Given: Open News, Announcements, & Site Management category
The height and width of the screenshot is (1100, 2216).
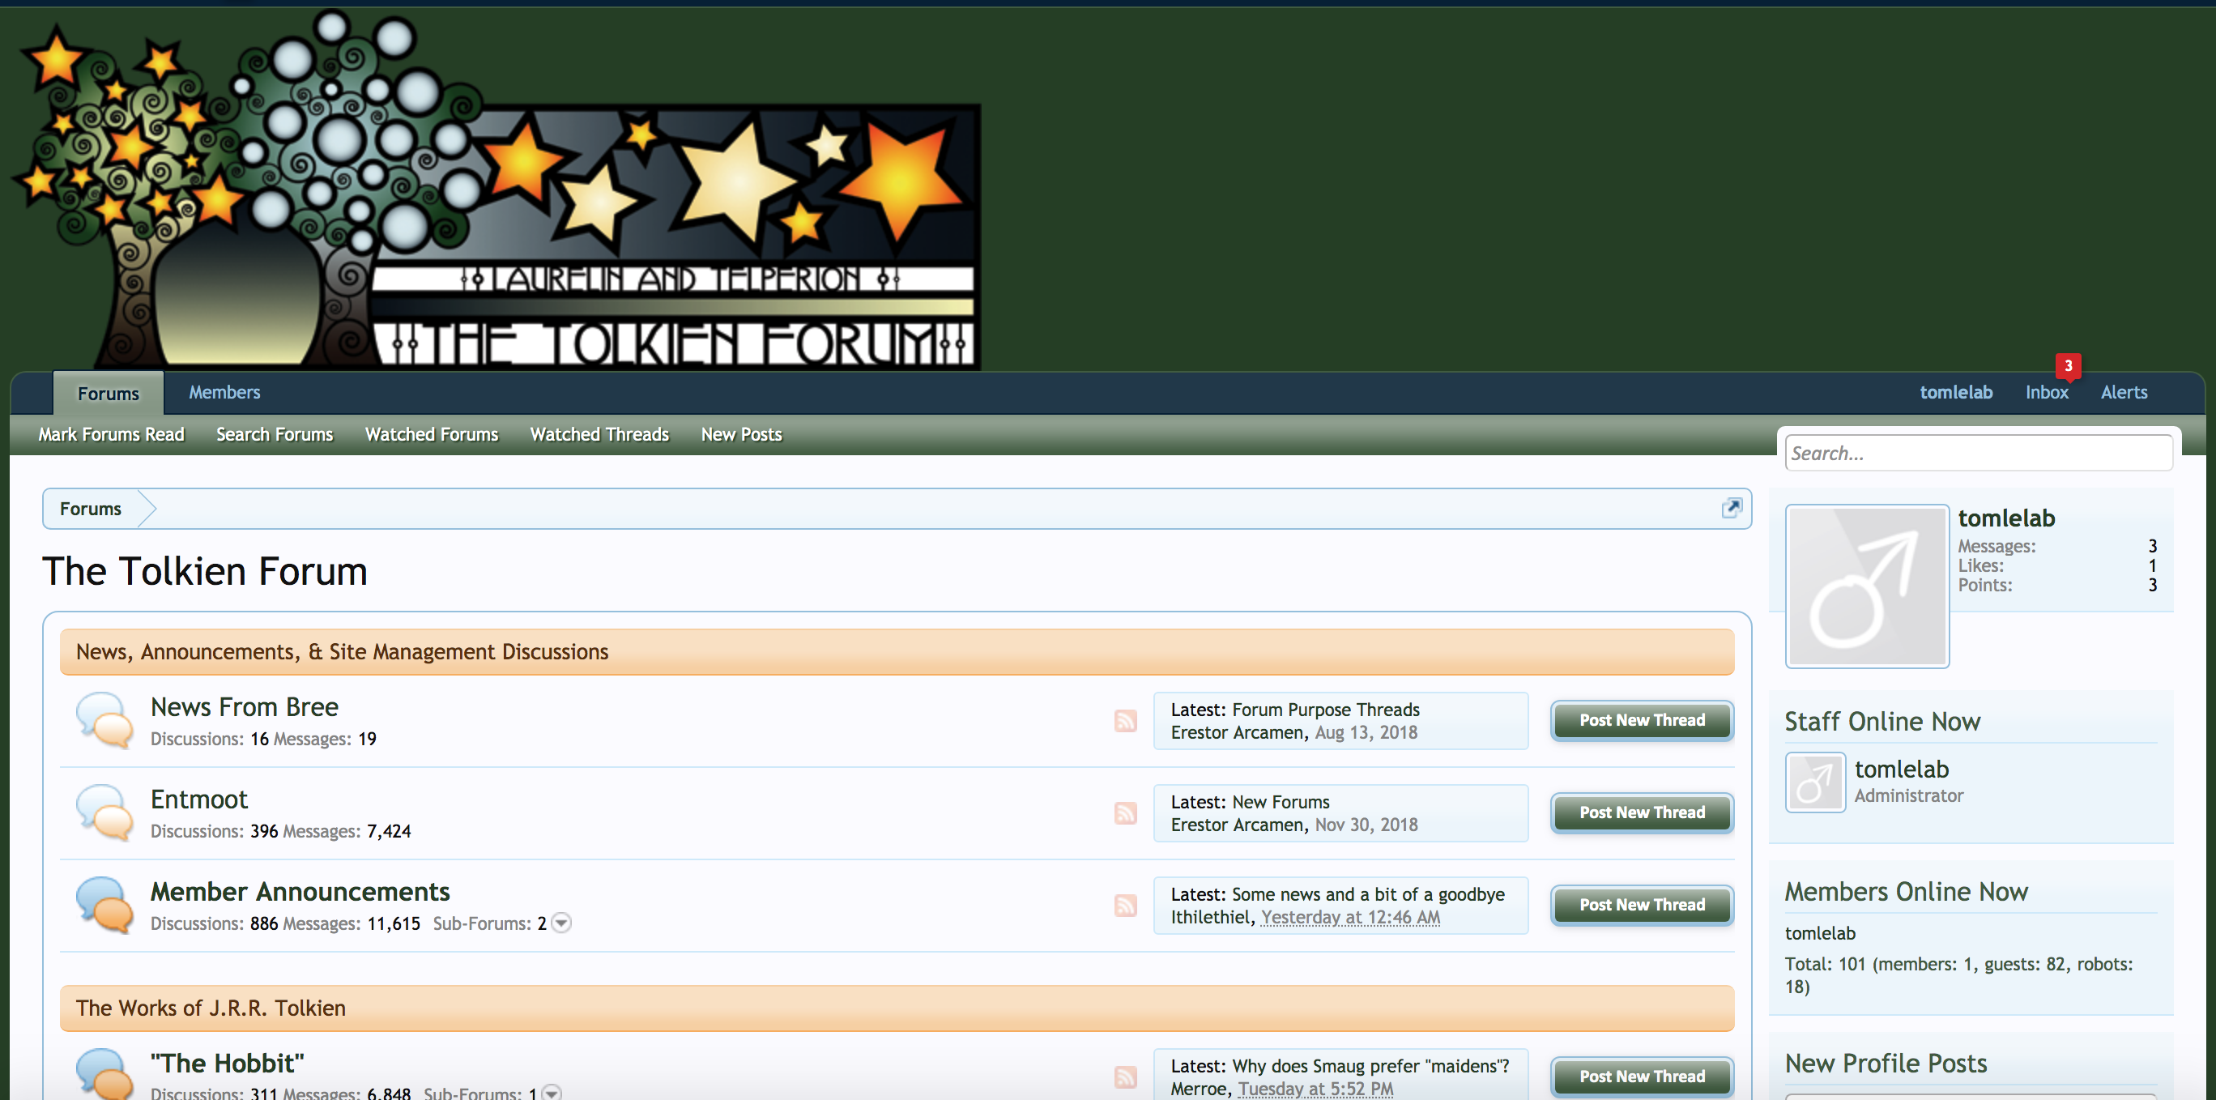Looking at the screenshot, I should (342, 652).
